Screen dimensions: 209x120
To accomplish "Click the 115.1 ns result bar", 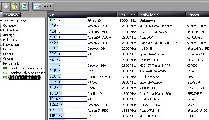I will tap(68, 116).
